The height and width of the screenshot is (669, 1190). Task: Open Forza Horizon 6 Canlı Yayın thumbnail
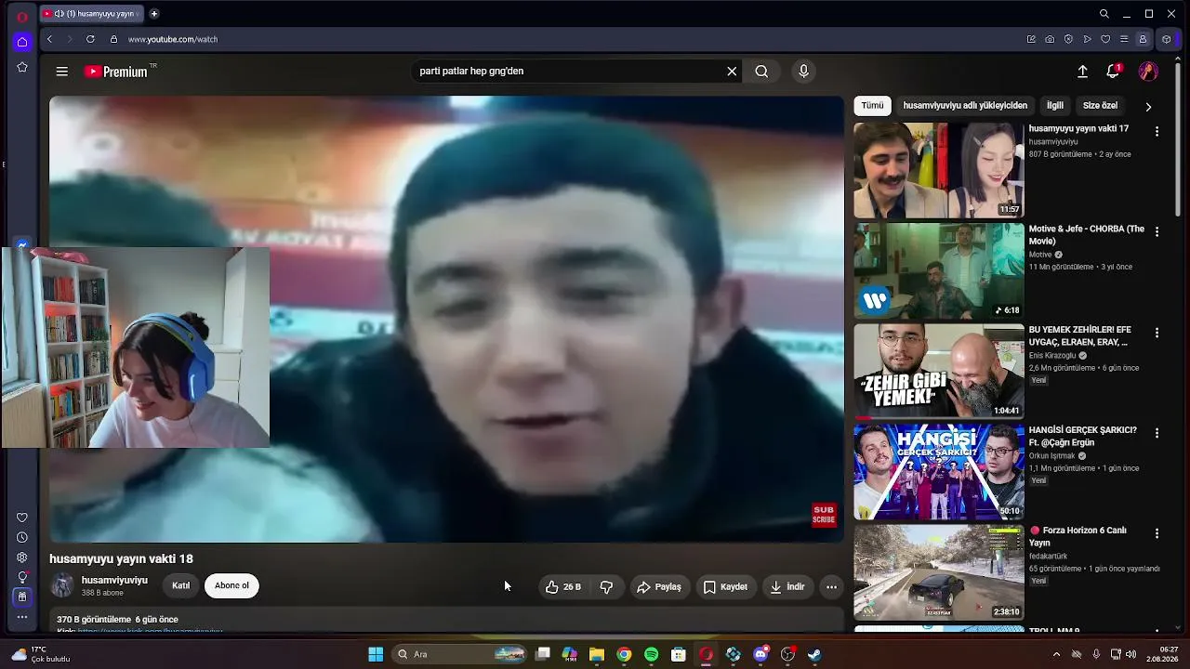click(x=939, y=572)
